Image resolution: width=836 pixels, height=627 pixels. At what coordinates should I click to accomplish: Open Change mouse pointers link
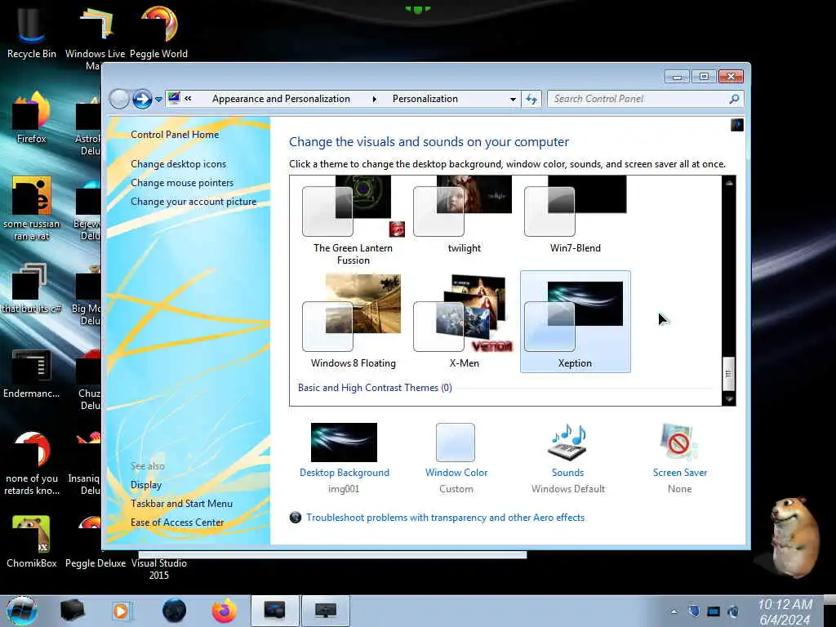point(182,183)
